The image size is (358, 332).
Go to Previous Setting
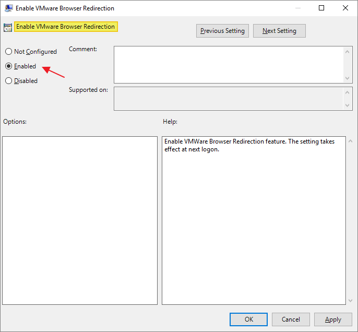click(222, 31)
